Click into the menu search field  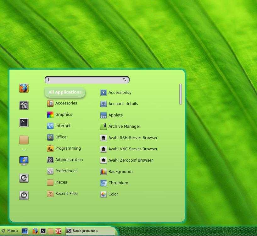coord(85,80)
